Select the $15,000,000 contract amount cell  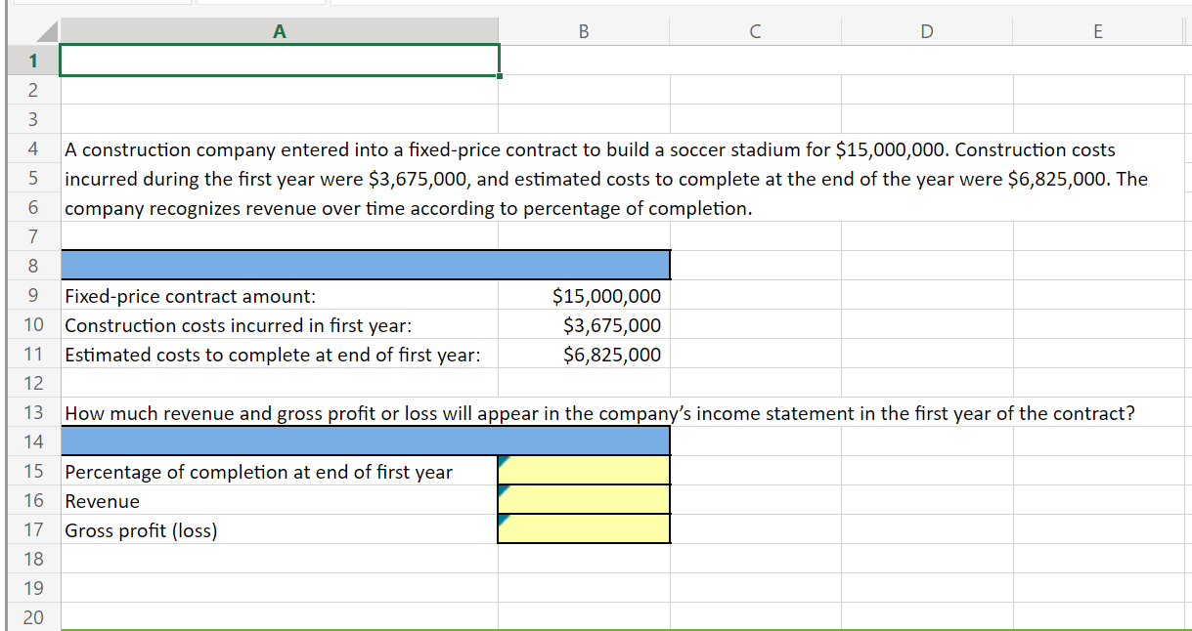pos(584,296)
